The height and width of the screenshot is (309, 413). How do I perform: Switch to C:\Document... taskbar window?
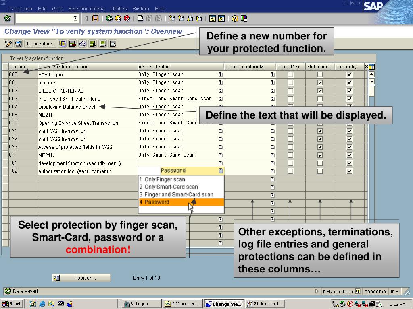point(183,304)
